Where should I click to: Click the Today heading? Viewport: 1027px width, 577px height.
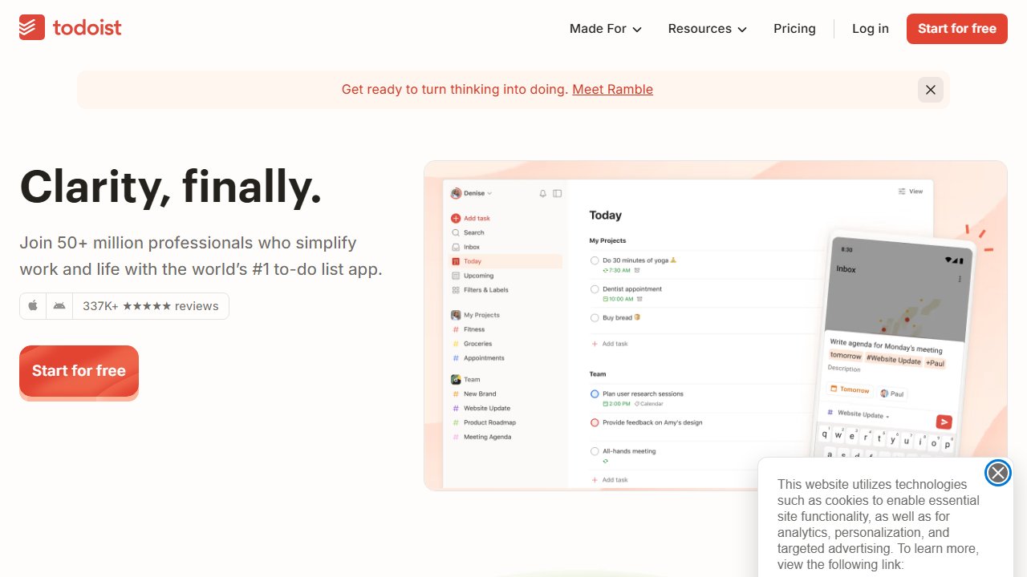click(x=605, y=215)
